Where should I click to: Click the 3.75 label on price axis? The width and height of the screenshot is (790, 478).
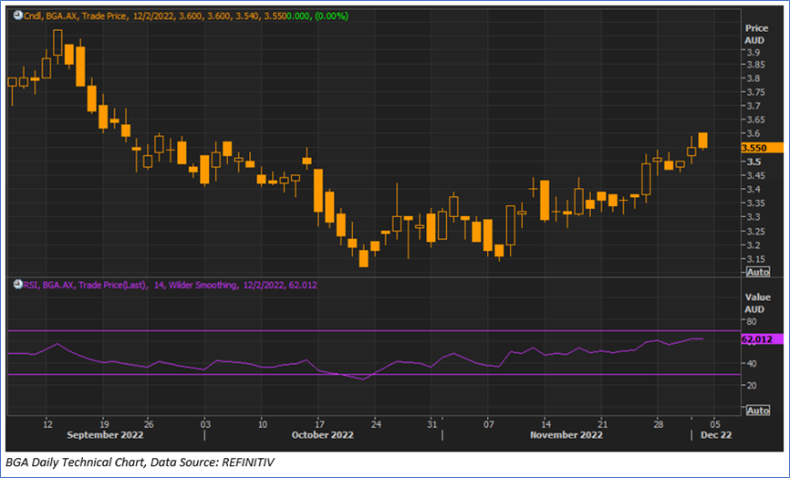coord(755,92)
